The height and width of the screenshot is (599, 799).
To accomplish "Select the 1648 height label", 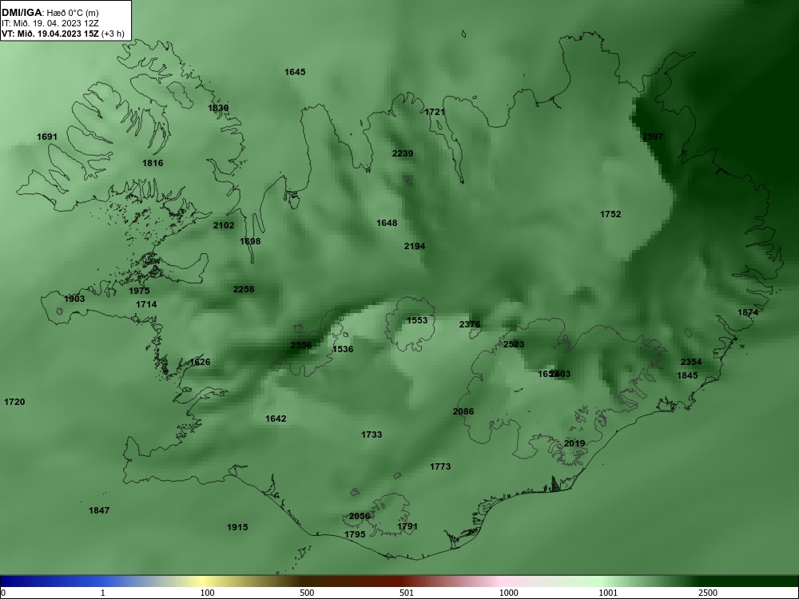I will coord(387,223).
